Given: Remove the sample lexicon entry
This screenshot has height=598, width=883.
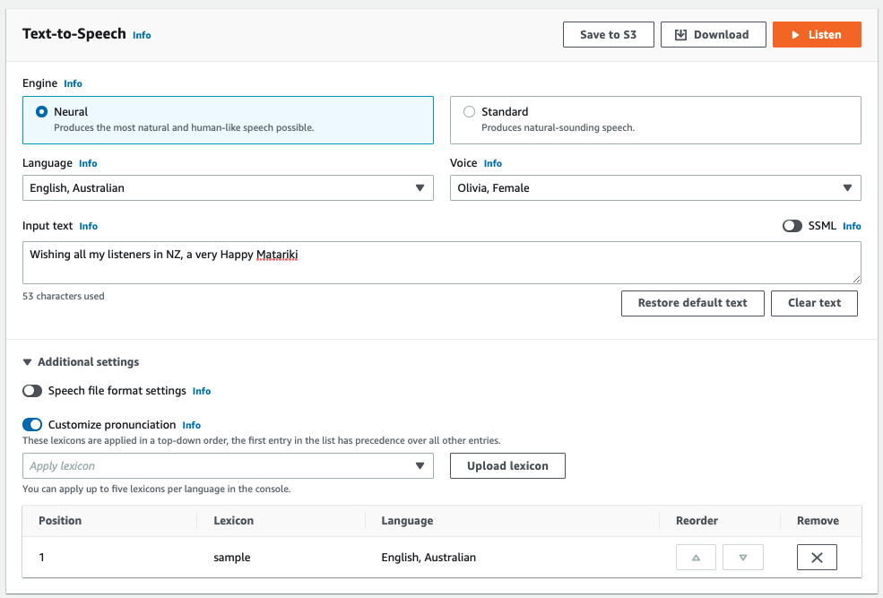Looking at the screenshot, I should [817, 558].
